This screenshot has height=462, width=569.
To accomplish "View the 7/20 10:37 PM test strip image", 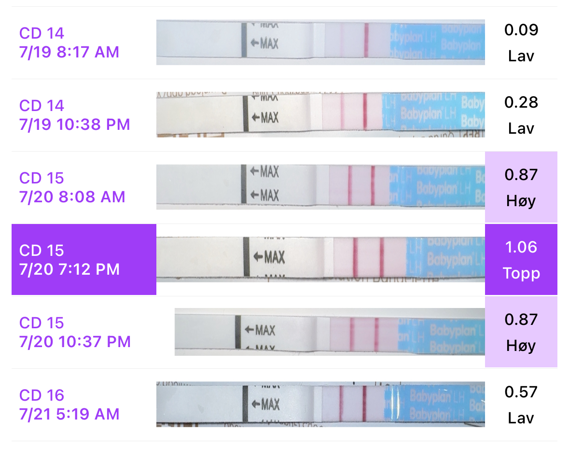I will [x=330, y=332].
